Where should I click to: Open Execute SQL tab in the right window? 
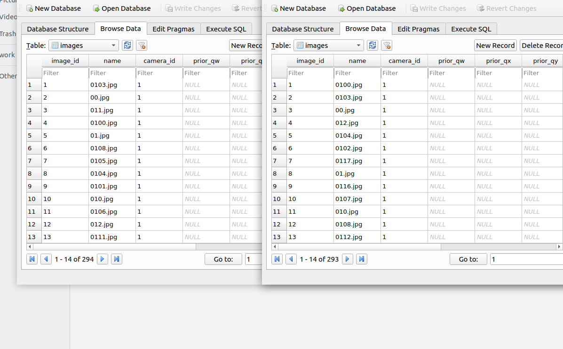click(x=471, y=29)
